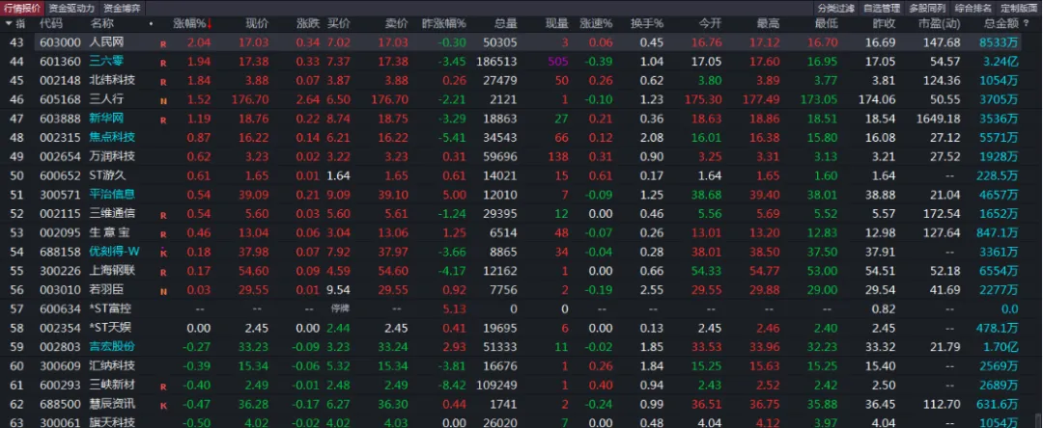Viewport: 1043px width, 428px height.
Task: Click the R marker in 新华网 row
Action: coord(163,120)
